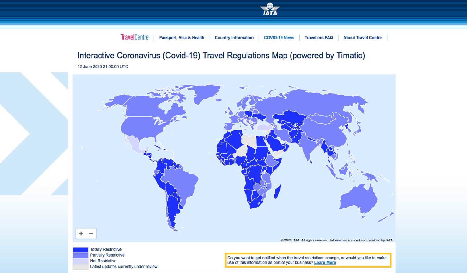The image size is (467, 273).
Task: Open Passport, Visa & Health menu
Action: point(181,38)
